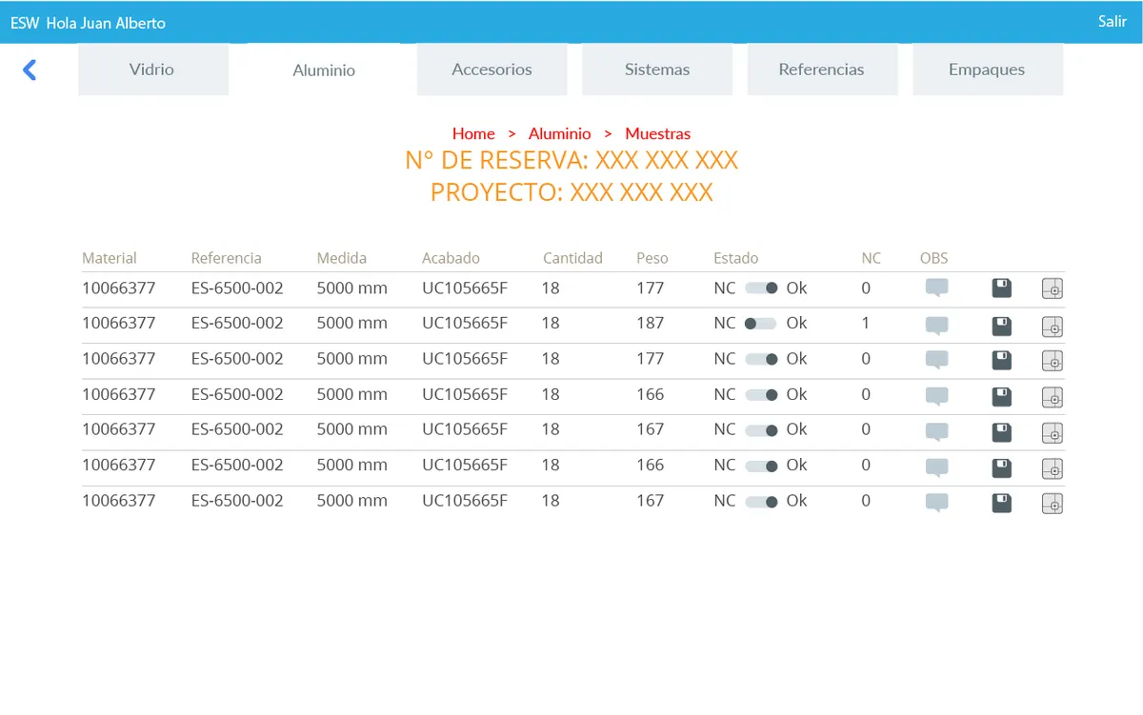Click the Muestras breadcrumb link
Image resolution: width=1143 pixels, height=715 pixels.
pos(658,134)
